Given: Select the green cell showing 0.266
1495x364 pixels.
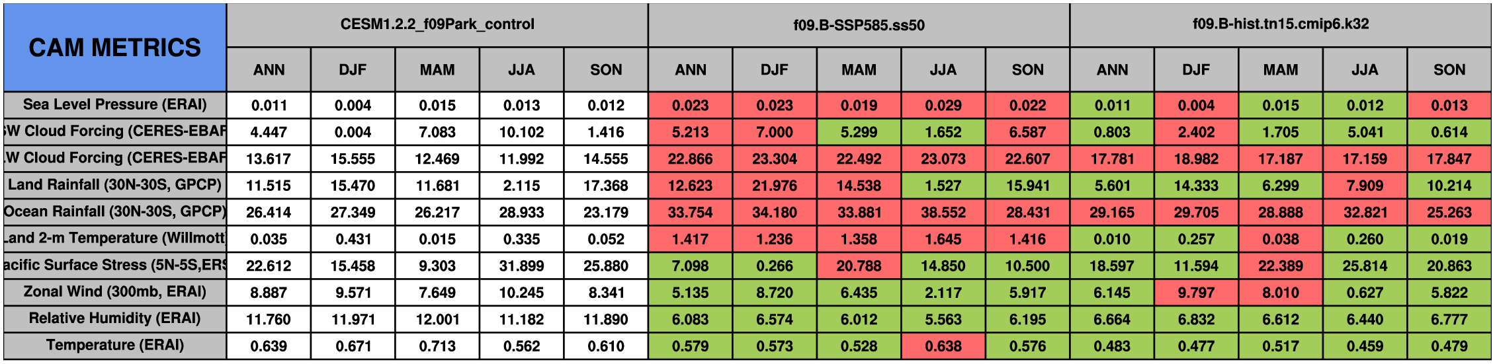Looking at the screenshot, I should pyautogui.click(x=775, y=266).
